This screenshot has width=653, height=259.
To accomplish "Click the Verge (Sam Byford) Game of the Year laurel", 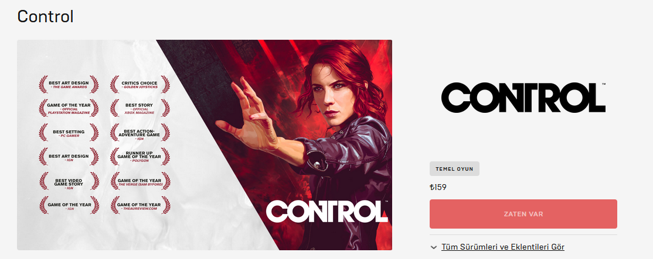I will [140, 181].
